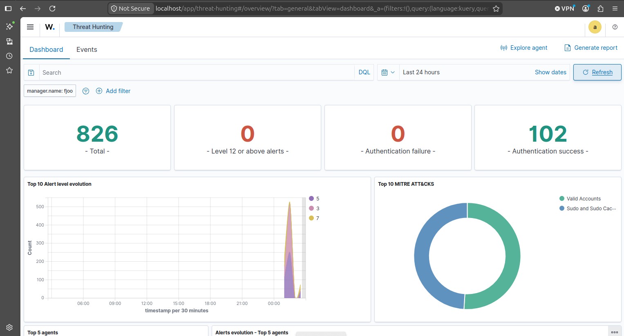This screenshot has height=336, width=624.
Task: Open the hamburger navigation menu
Action: point(30,27)
